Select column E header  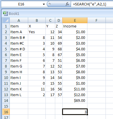point(75,20)
